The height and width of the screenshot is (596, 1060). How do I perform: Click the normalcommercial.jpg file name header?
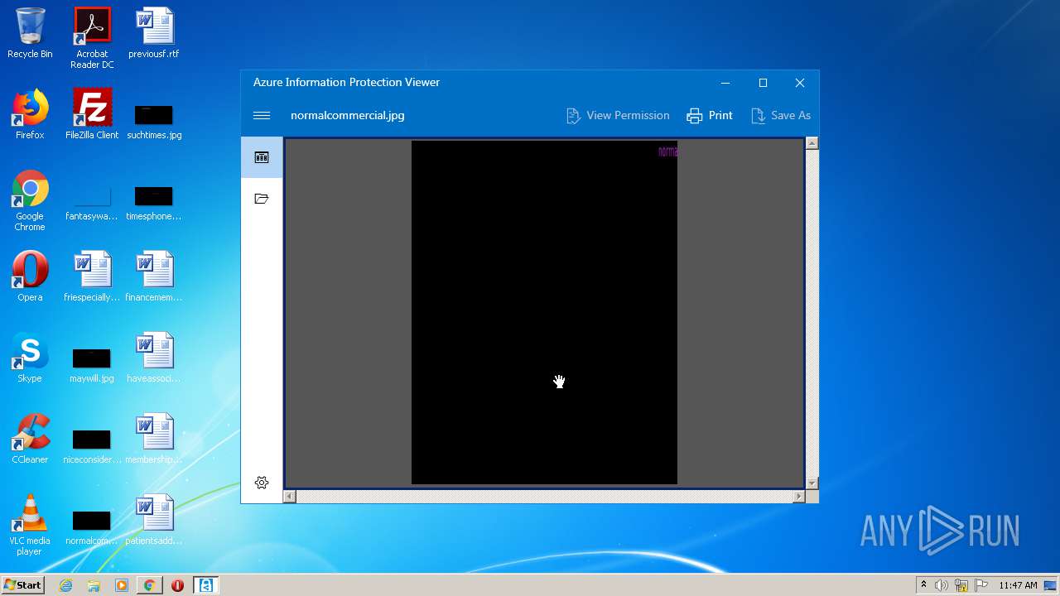pos(348,116)
